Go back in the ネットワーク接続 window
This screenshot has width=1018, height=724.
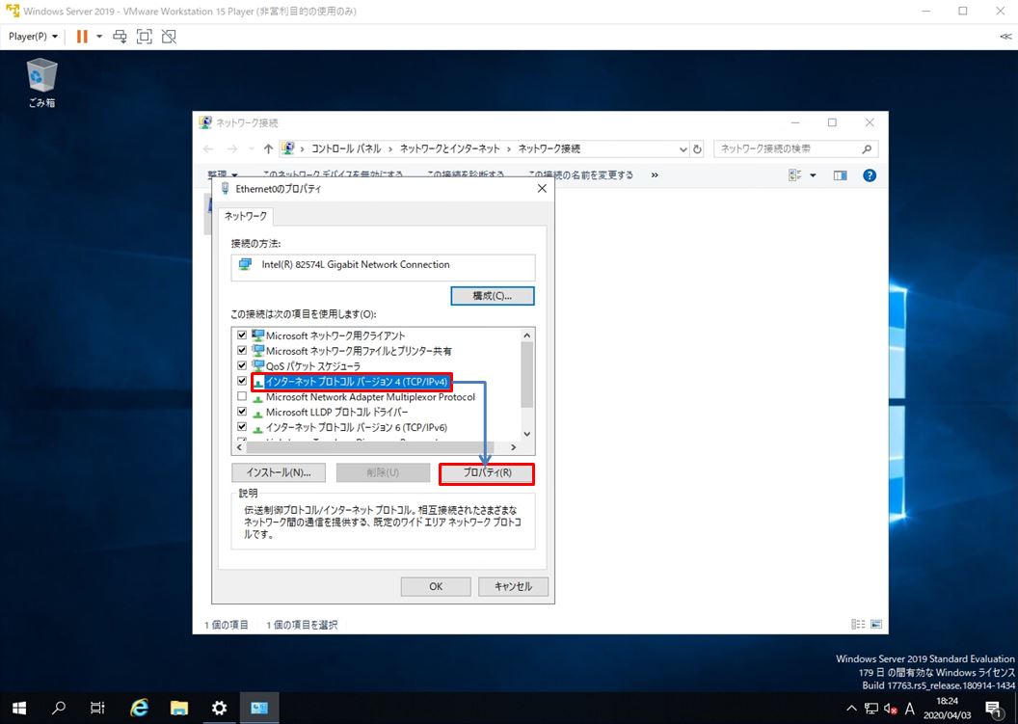coord(208,148)
